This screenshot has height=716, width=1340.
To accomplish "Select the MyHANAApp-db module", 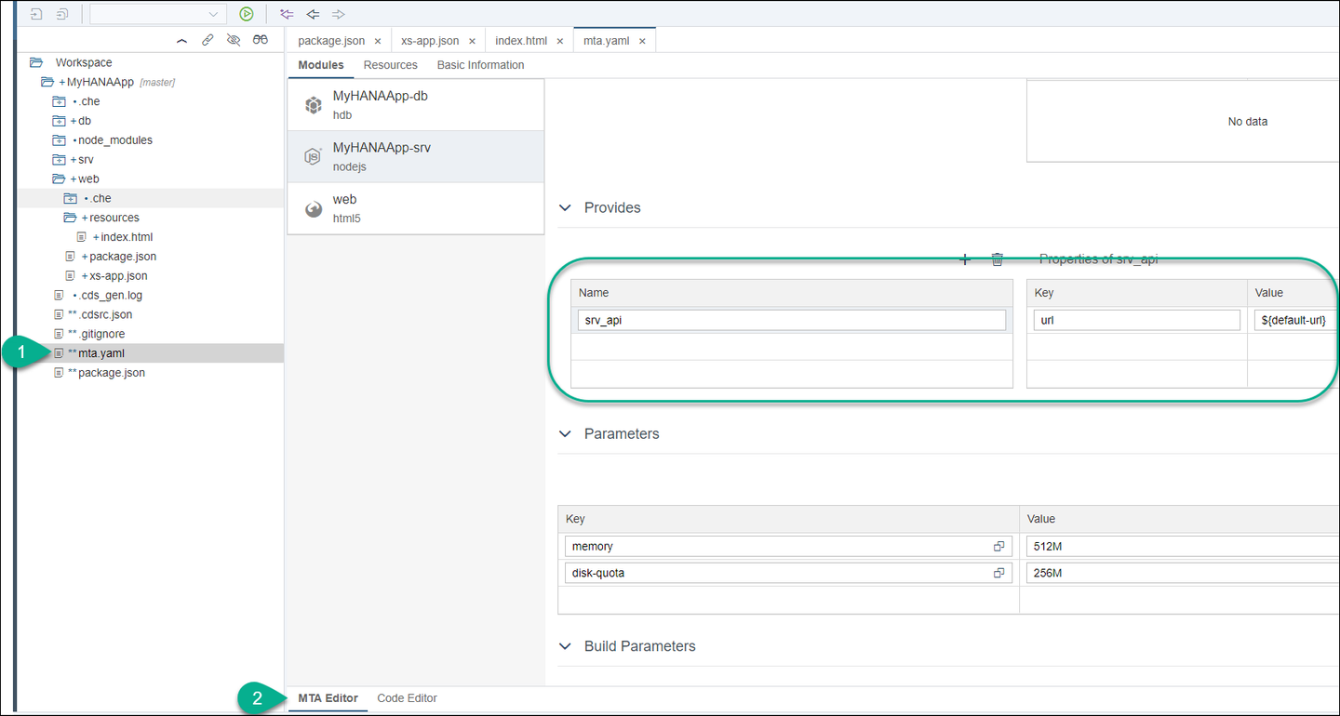I will pos(415,105).
